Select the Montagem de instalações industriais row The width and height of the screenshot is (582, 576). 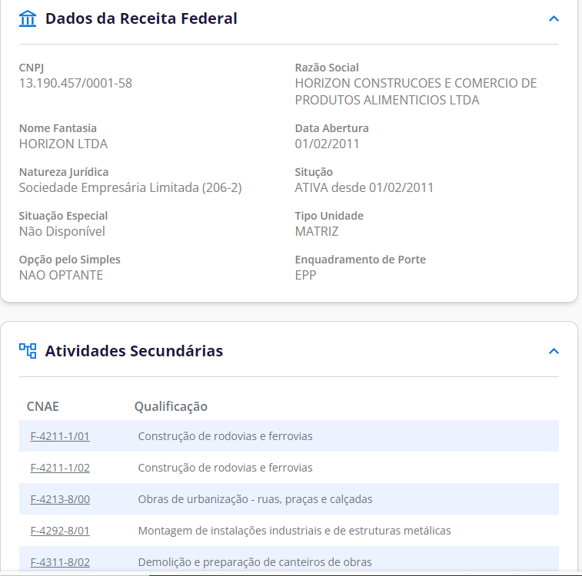(289, 531)
